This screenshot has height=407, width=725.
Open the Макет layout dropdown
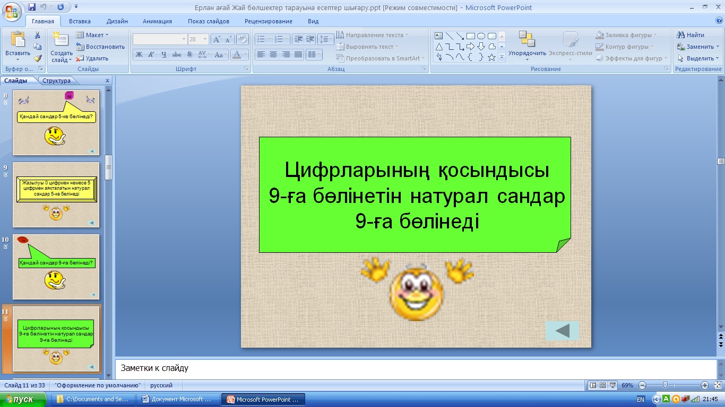coord(92,35)
